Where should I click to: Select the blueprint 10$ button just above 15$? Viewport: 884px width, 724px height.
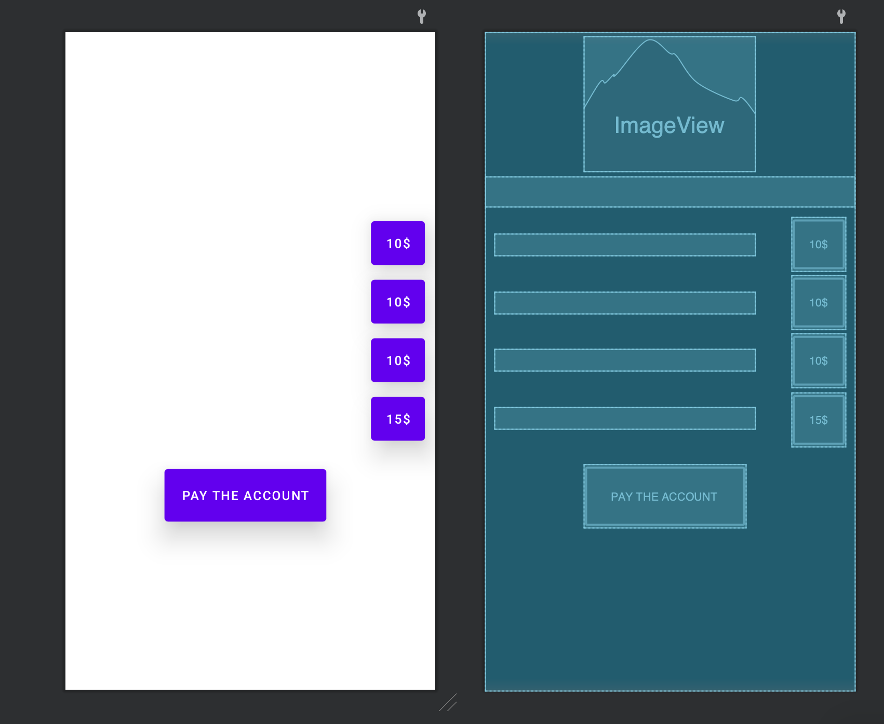(819, 360)
